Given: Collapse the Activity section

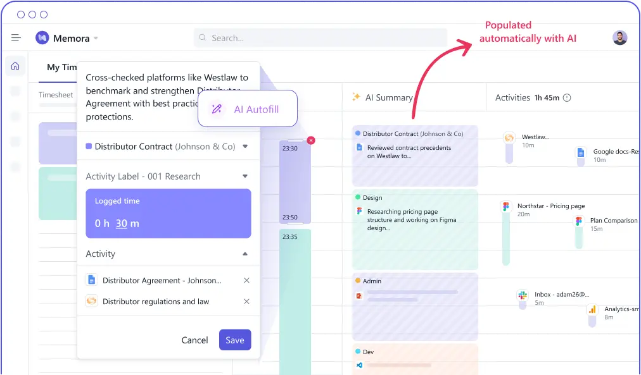Looking at the screenshot, I should pos(245,254).
